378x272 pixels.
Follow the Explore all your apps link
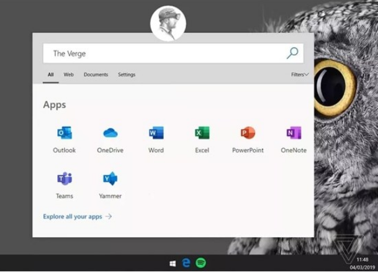[78, 217]
